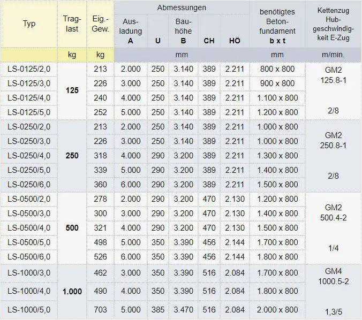This screenshot has width=362, height=320.
Task: Select the benötigtes Betonfundament header
Action: [x=277, y=24]
